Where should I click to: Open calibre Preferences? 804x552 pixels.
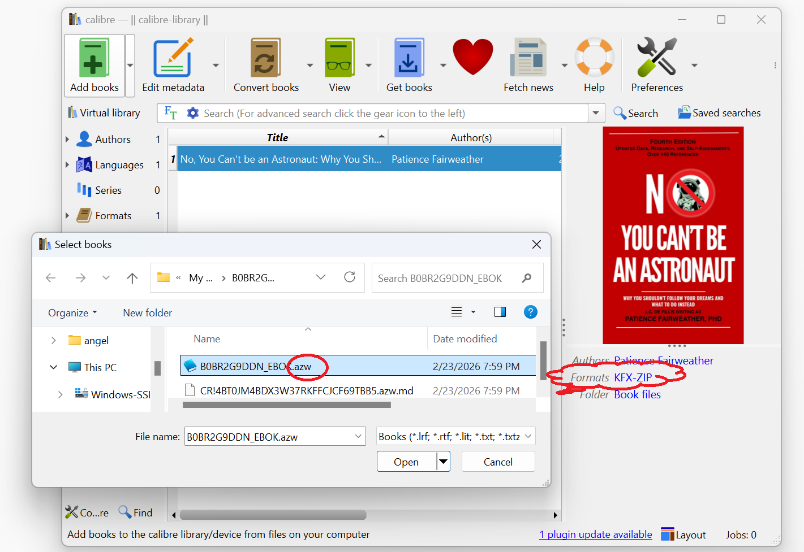[x=656, y=57]
